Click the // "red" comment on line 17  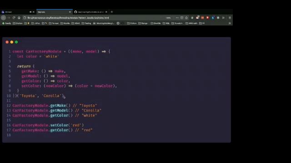click(84, 130)
